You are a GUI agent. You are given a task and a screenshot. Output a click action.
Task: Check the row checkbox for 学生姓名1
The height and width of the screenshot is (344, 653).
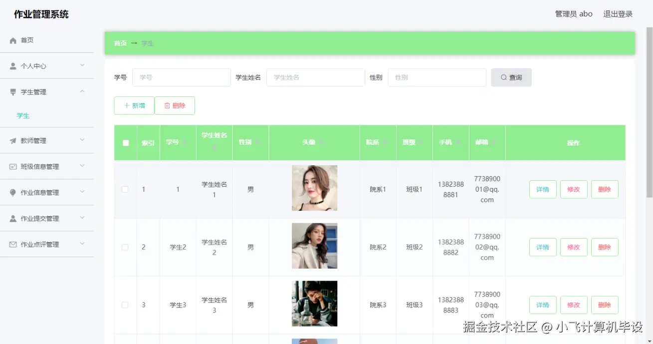[x=125, y=189]
